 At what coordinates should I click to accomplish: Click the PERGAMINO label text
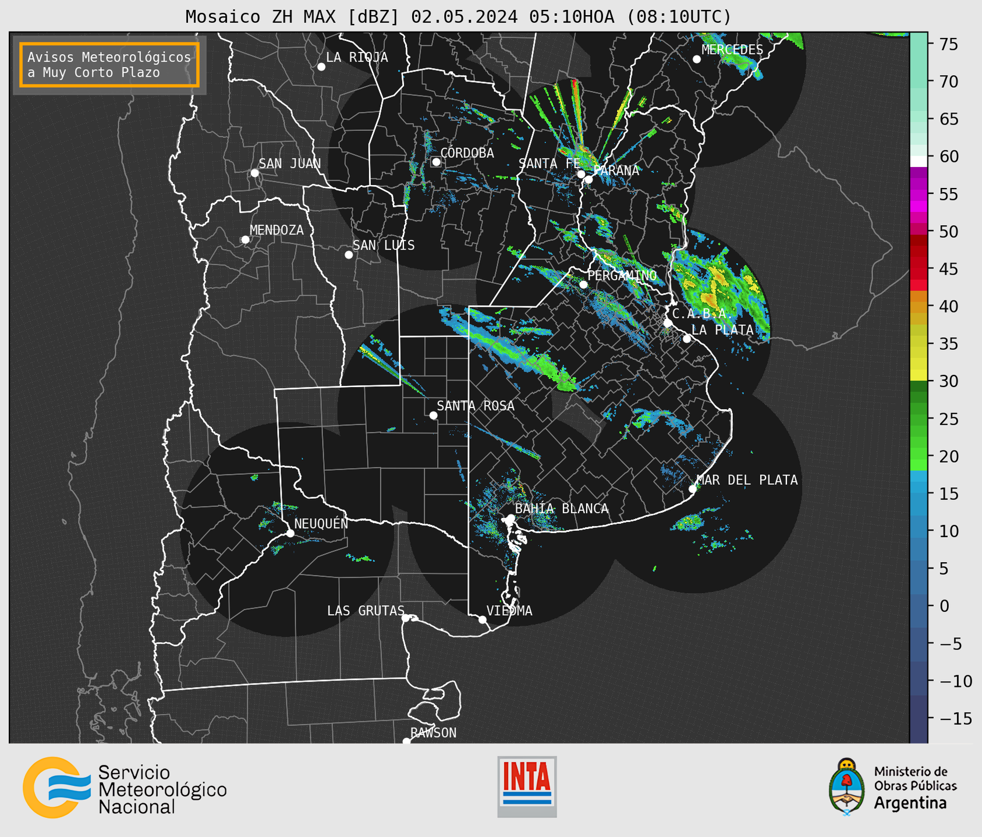[x=622, y=275]
